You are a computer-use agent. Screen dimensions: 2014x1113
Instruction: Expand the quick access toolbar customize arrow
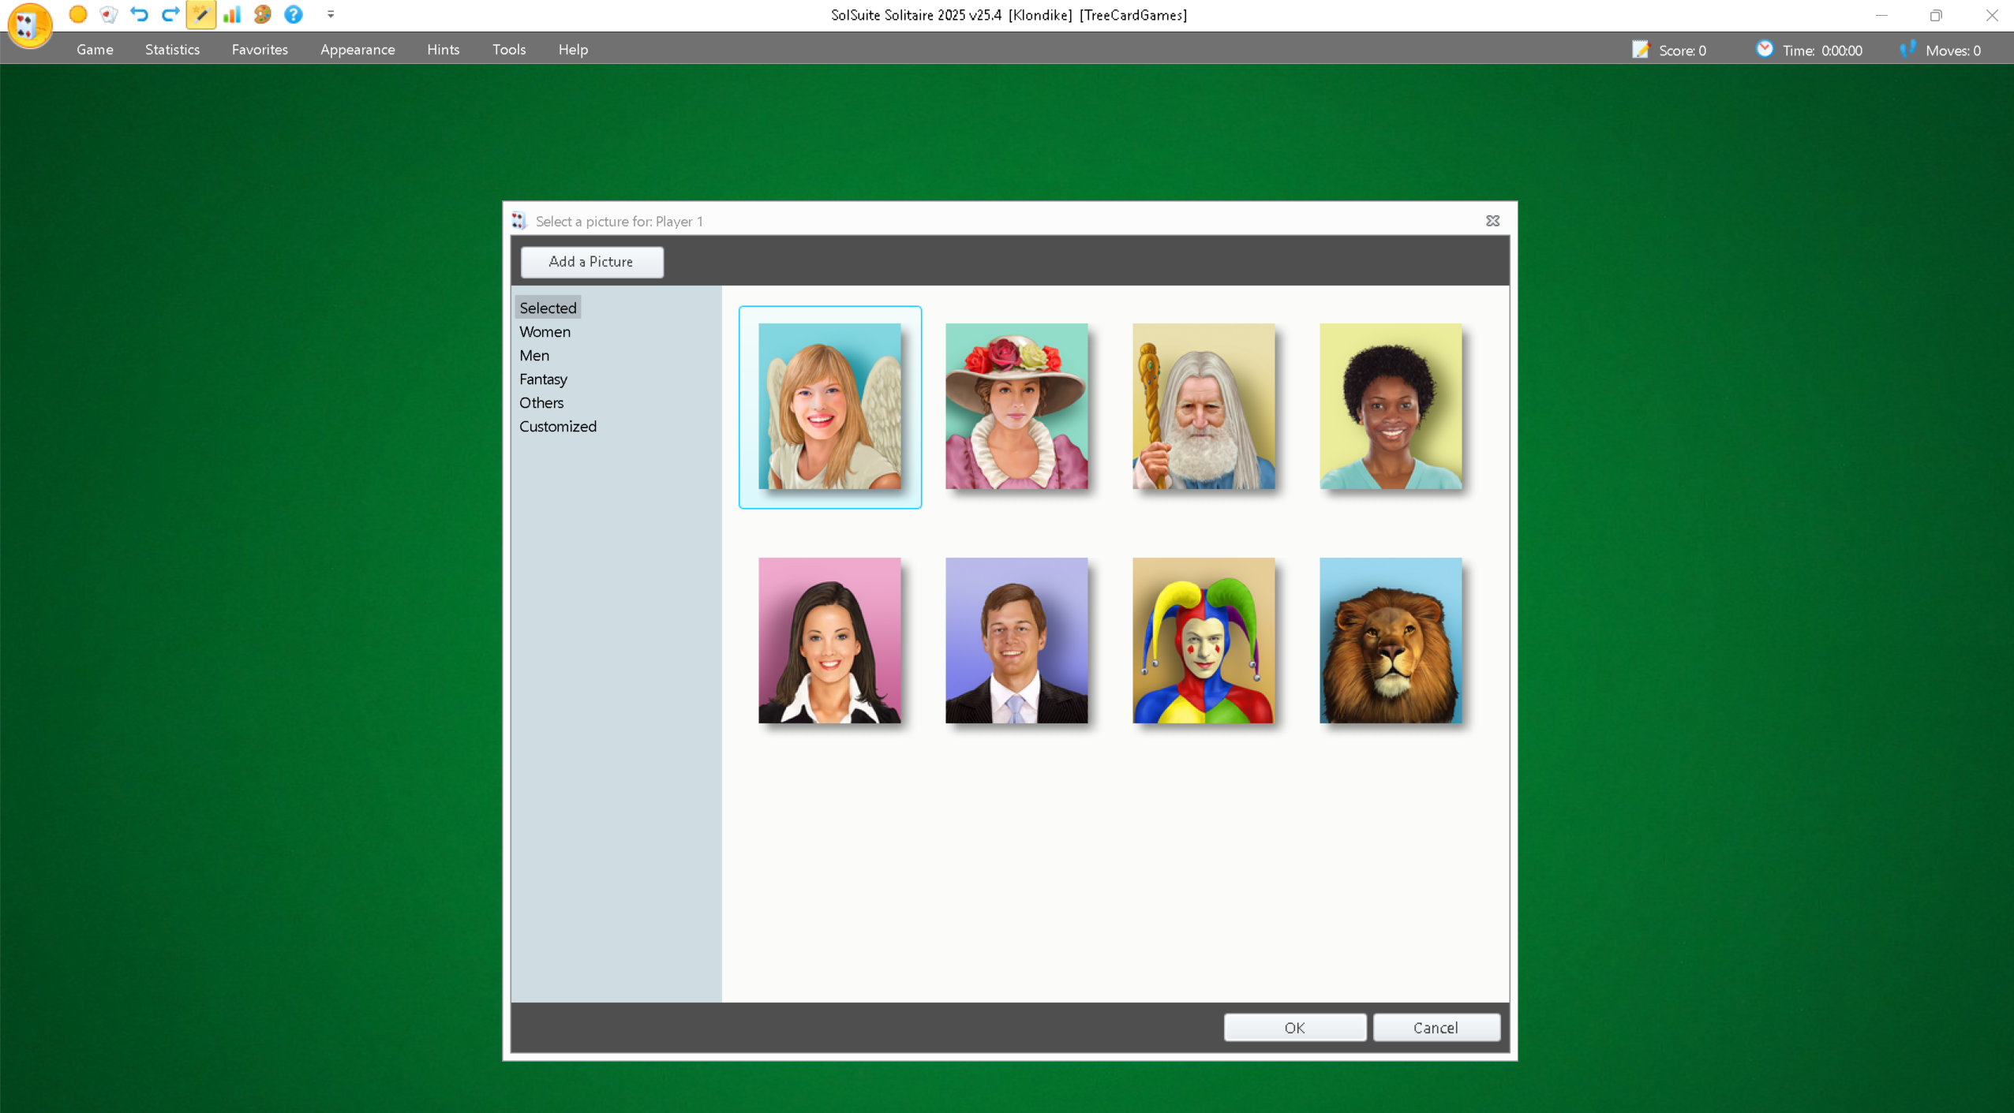(x=331, y=14)
